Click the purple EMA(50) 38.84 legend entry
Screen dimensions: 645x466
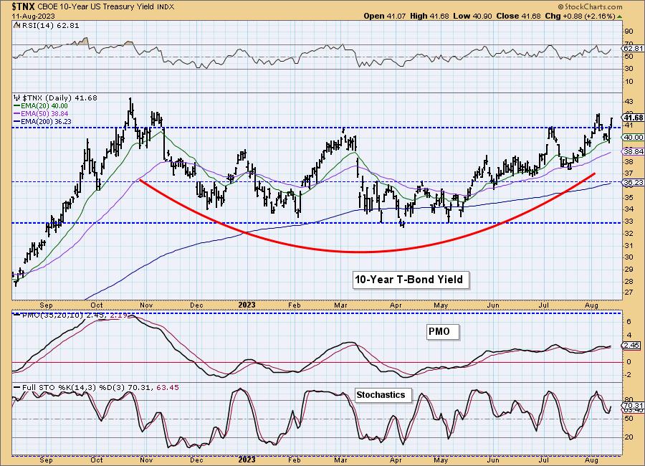[x=41, y=113]
